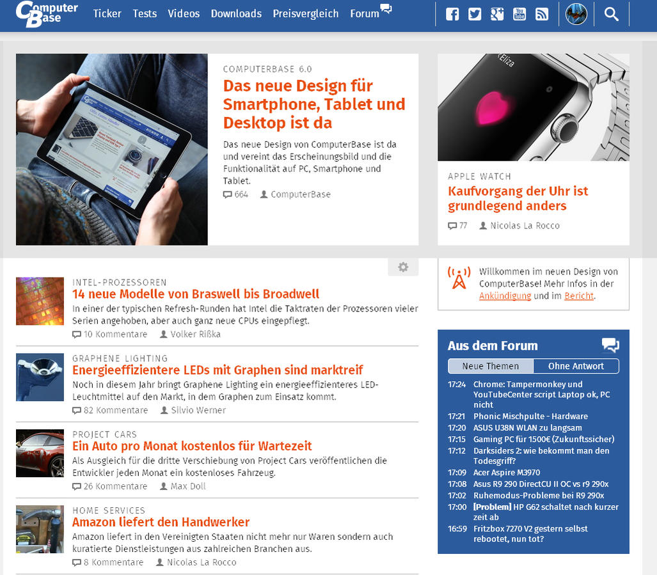
Task: Click the speech bubble icon in Aus dem Forum header
Action: pyautogui.click(x=610, y=345)
